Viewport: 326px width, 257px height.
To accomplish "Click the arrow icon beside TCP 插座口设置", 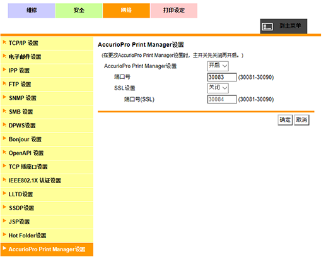I will 4,166.
